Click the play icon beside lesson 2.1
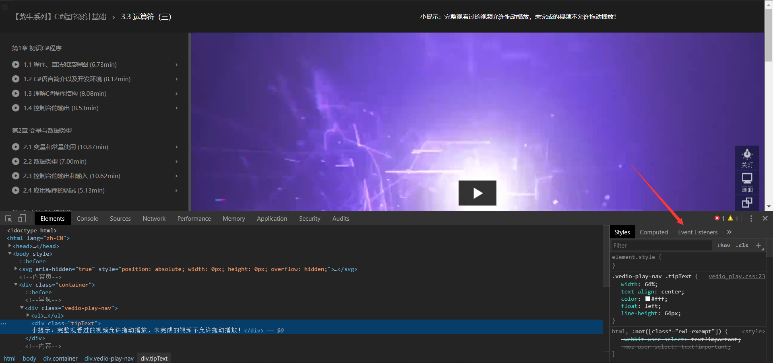 (16, 147)
